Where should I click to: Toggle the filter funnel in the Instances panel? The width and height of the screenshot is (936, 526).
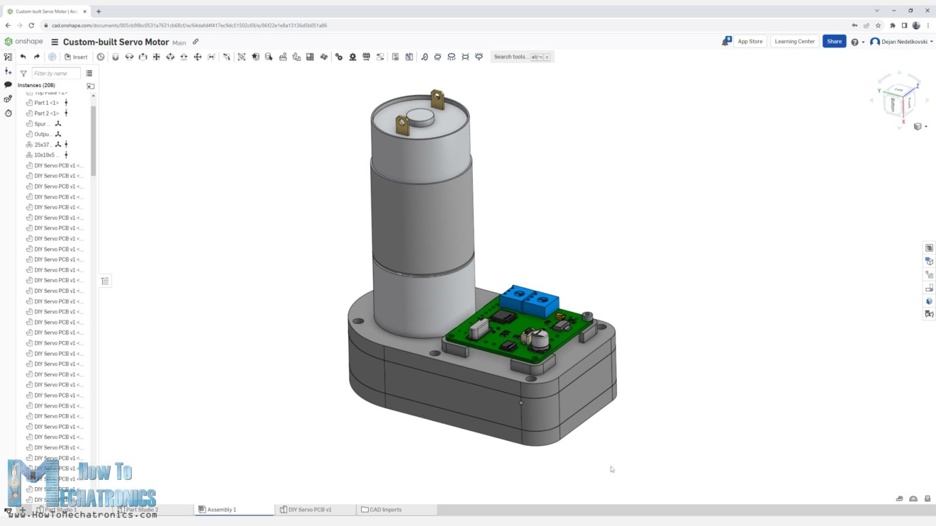click(23, 73)
